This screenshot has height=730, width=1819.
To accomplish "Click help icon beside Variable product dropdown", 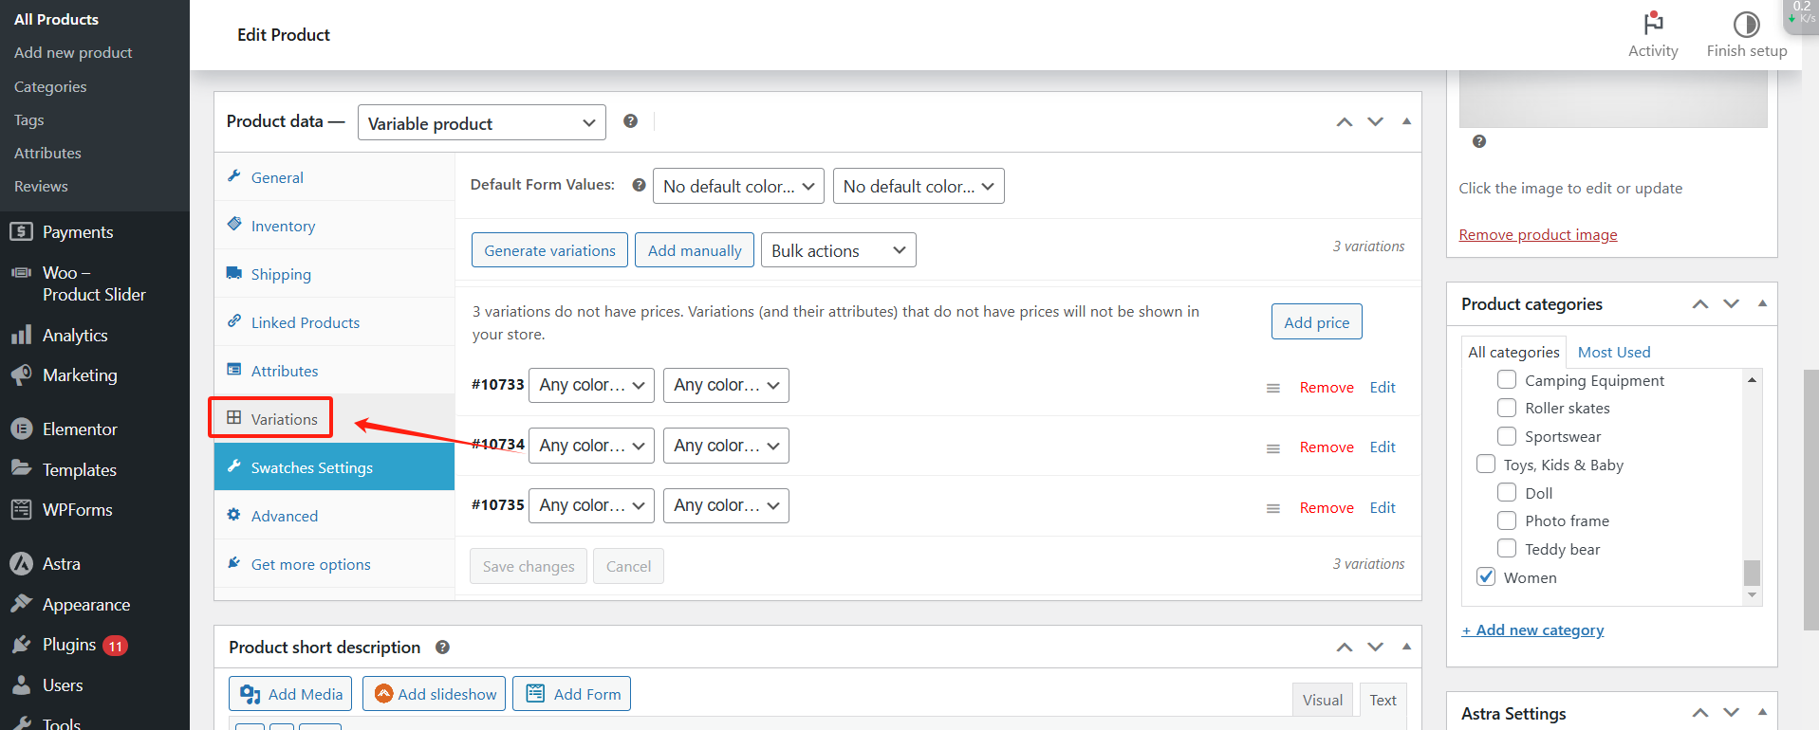I will (x=630, y=121).
